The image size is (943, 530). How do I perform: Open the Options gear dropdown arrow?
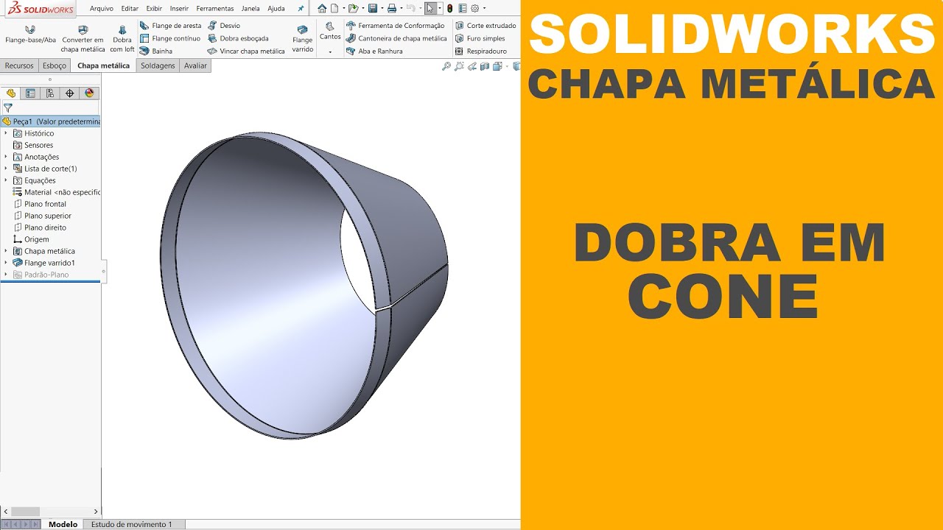pyautogui.click(x=484, y=9)
